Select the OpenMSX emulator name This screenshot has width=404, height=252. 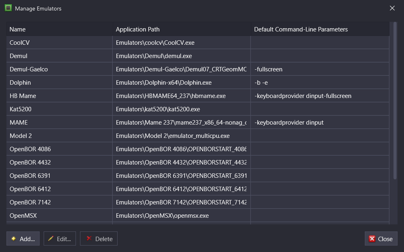click(x=23, y=215)
